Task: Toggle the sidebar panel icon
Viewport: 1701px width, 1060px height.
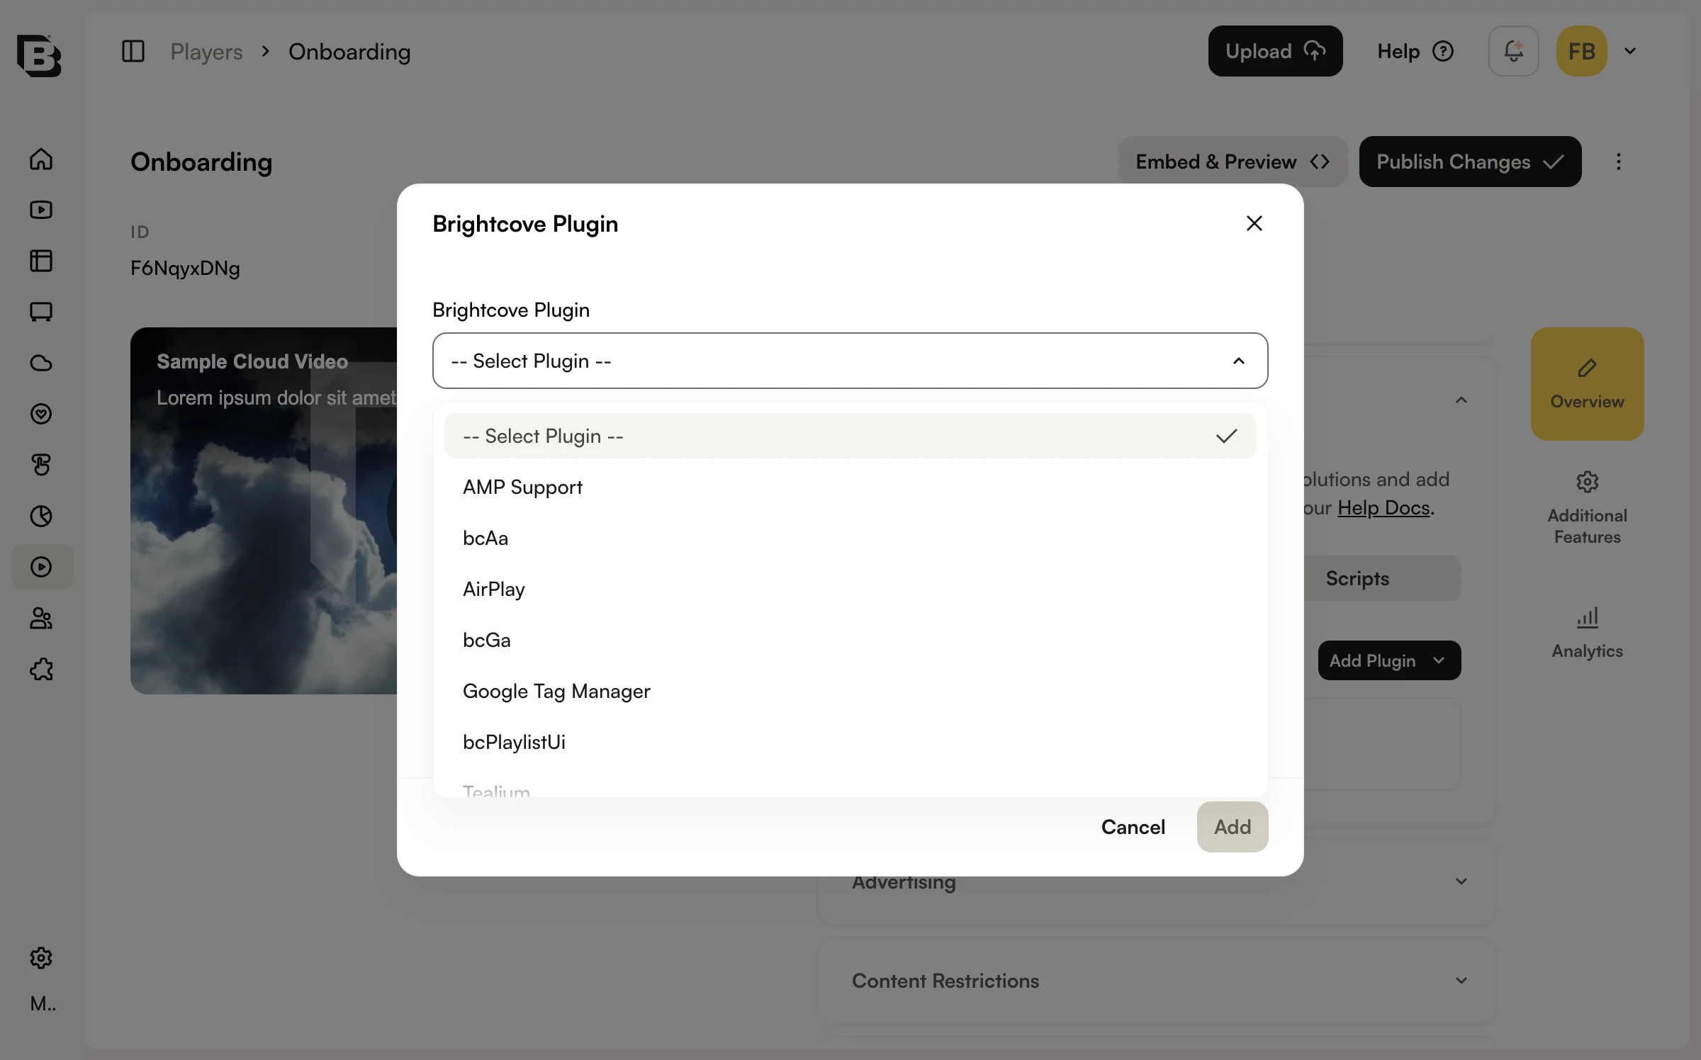Action: click(x=133, y=51)
